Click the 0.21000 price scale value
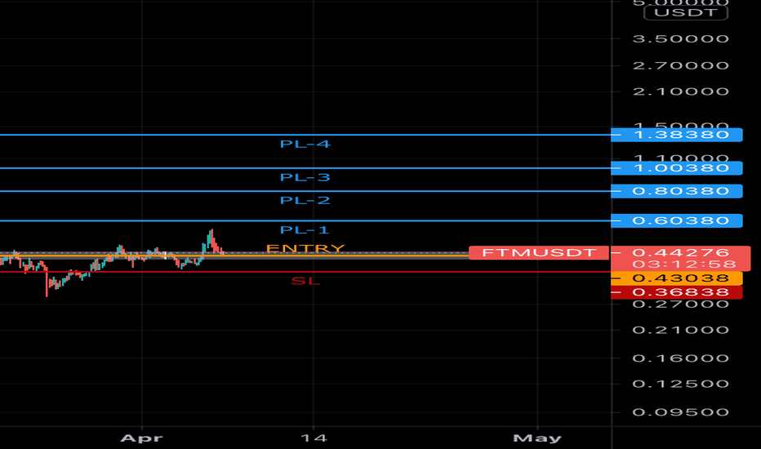761x449 pixels. 680,330
